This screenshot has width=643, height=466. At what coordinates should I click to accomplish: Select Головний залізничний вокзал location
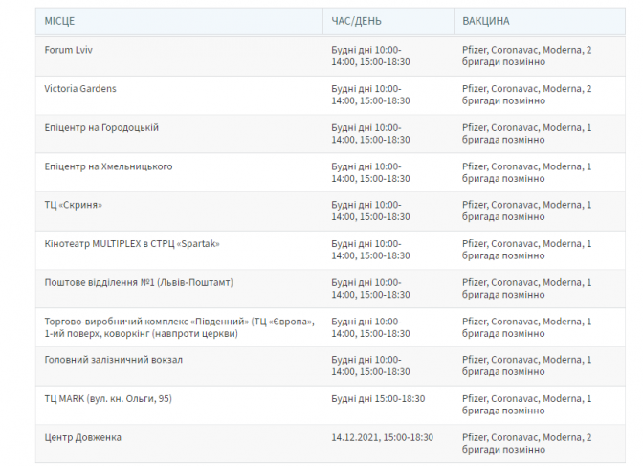coord(113,360)
